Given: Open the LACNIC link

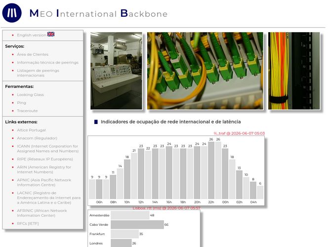Looking at the screenshot, I should (49, 198).
